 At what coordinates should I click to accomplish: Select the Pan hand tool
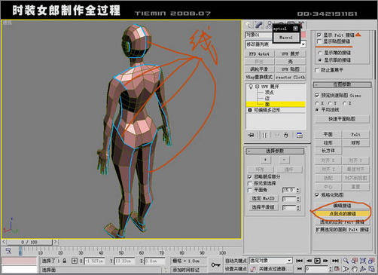pyautogui.click(x=355, y=269)
